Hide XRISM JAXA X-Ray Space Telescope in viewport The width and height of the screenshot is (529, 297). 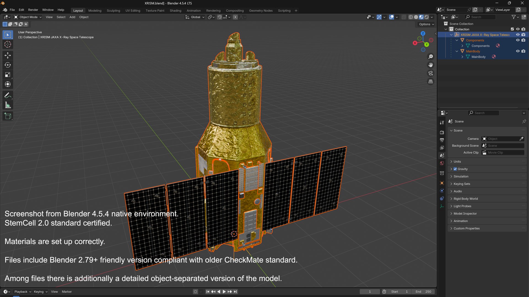click(x=518, y=35)
